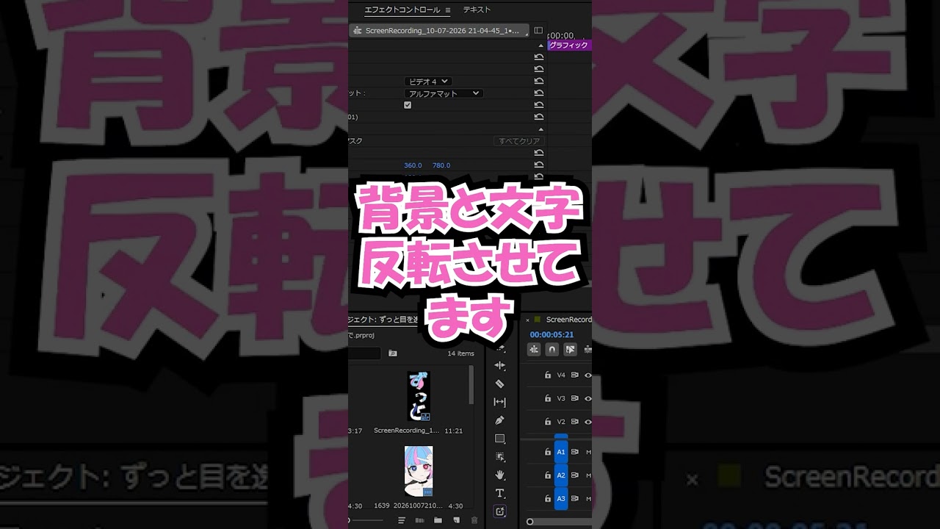The width and height of the screenshot is (940, 529).
Task: Select the ずっと ScreenRecording thumbnail
Action: [419, 396]
